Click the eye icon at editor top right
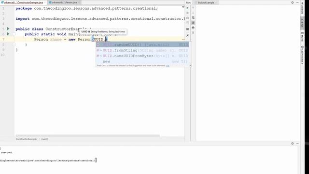Screen dimensions: 309x174 click(x=183, y=7)
